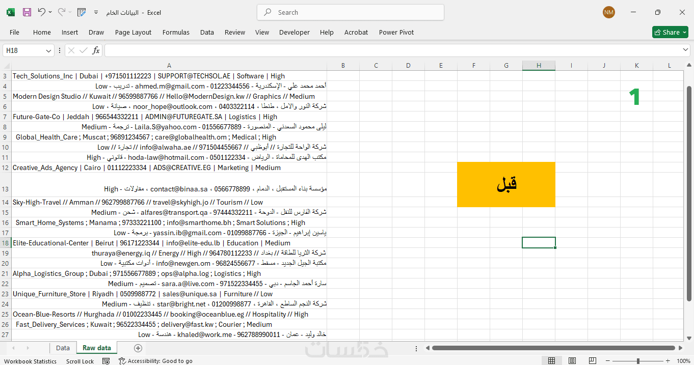
Task: Click the zoom slider handle
Action: (638, 361)
